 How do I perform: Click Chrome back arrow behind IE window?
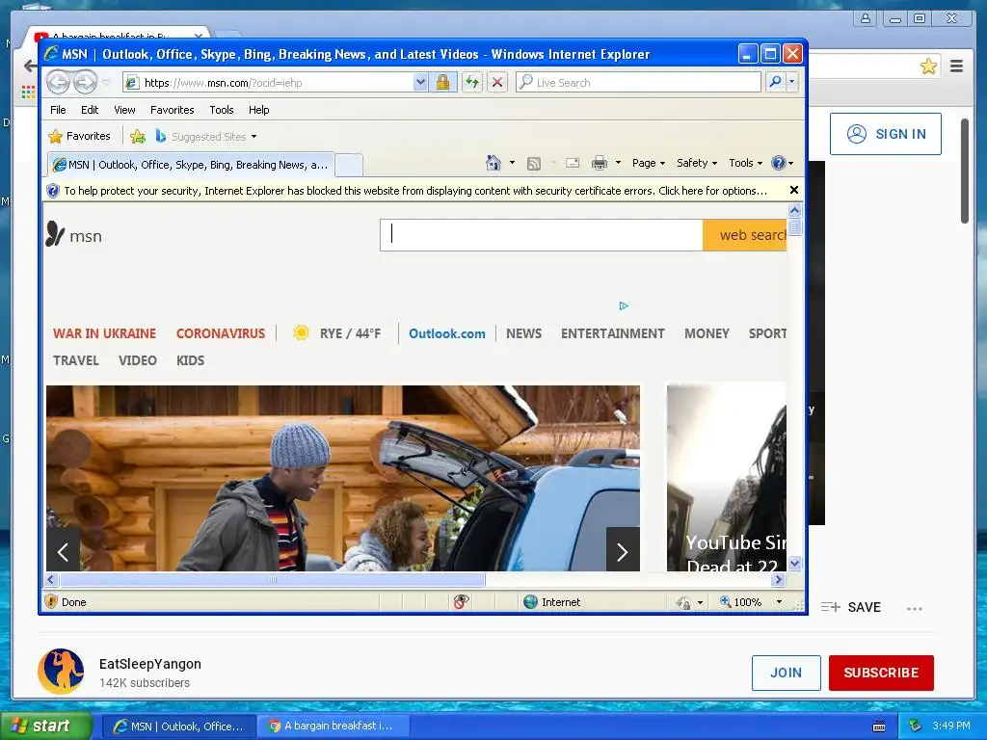(30, 66)
